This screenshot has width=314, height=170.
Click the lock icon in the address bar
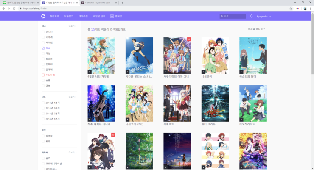coord(20,8)
